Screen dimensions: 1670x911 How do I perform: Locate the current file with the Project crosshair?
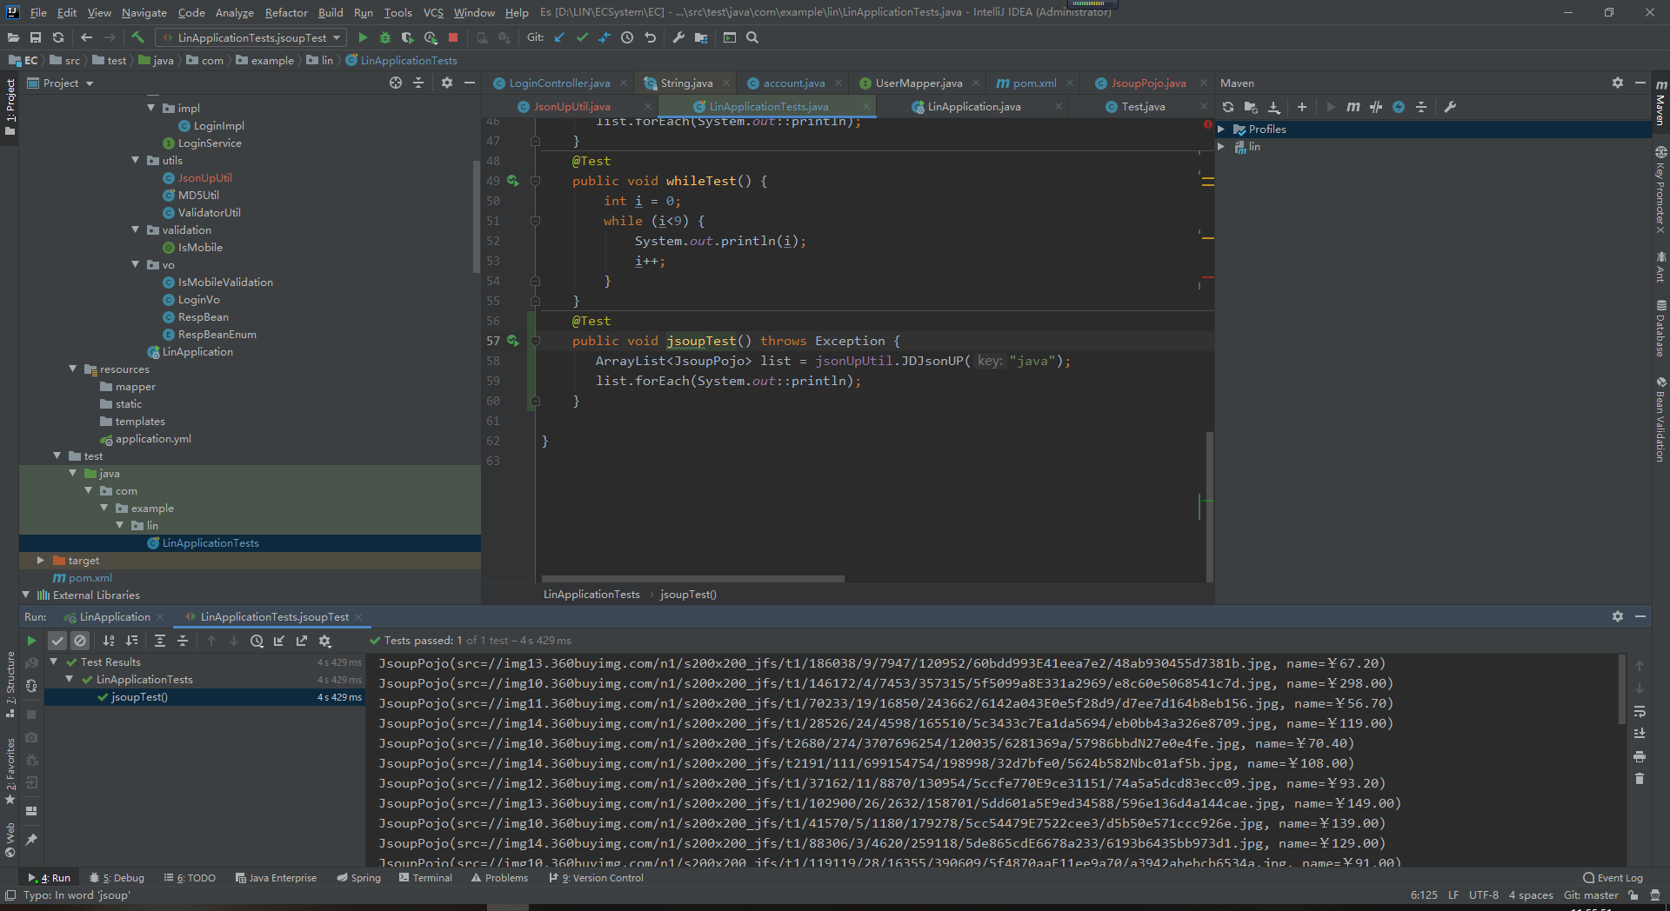[x=396, y=83]
